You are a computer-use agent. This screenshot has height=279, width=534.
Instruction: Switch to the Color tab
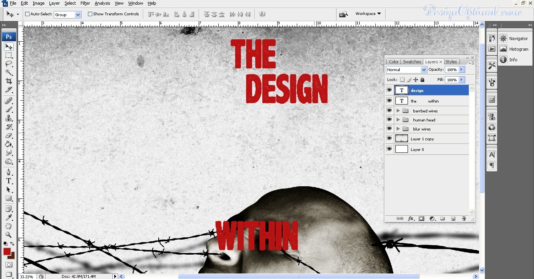[393, 62]
